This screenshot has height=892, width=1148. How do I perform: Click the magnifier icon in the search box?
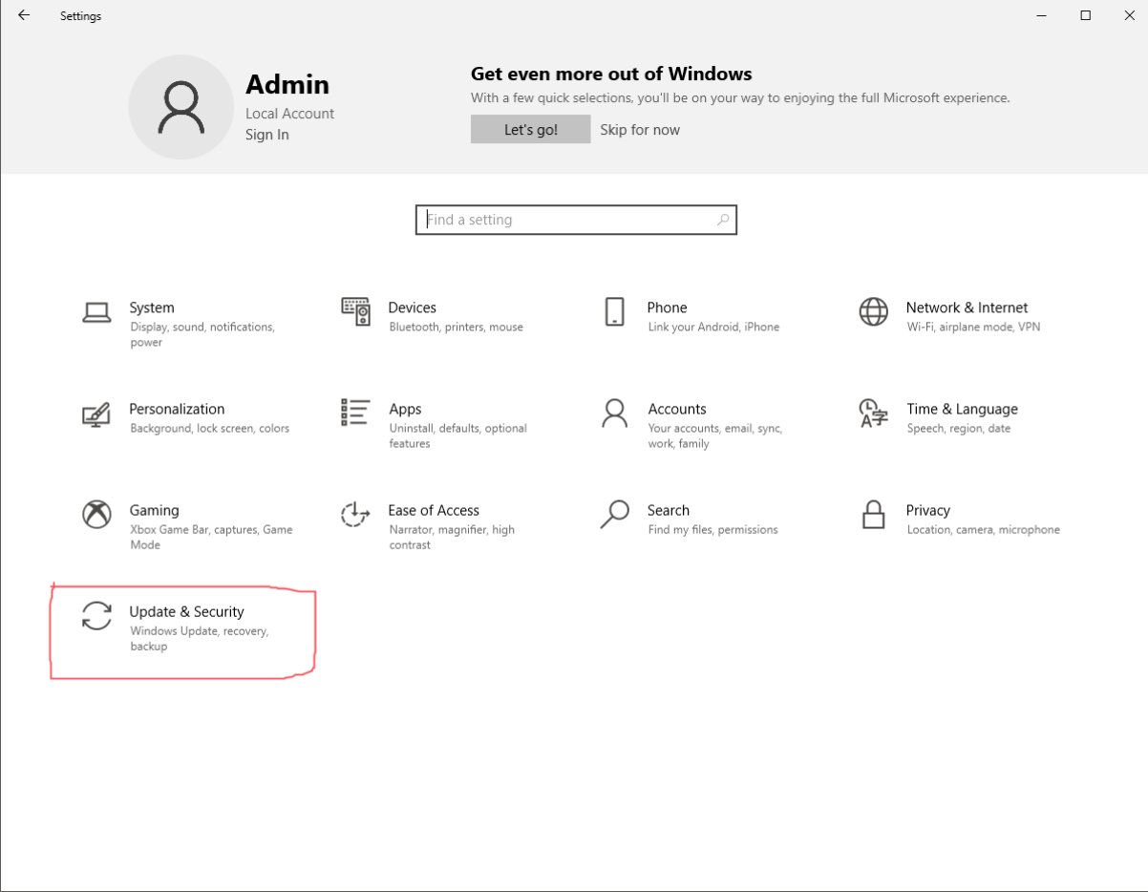click(723, 220)
